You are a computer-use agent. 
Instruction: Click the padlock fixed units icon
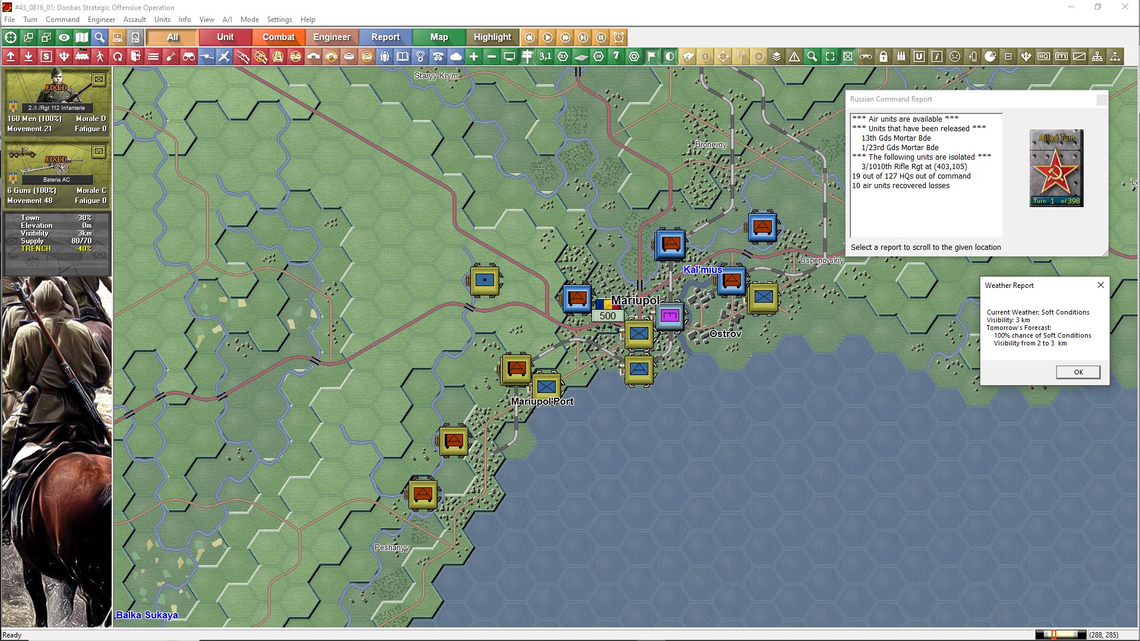[883, 57]
